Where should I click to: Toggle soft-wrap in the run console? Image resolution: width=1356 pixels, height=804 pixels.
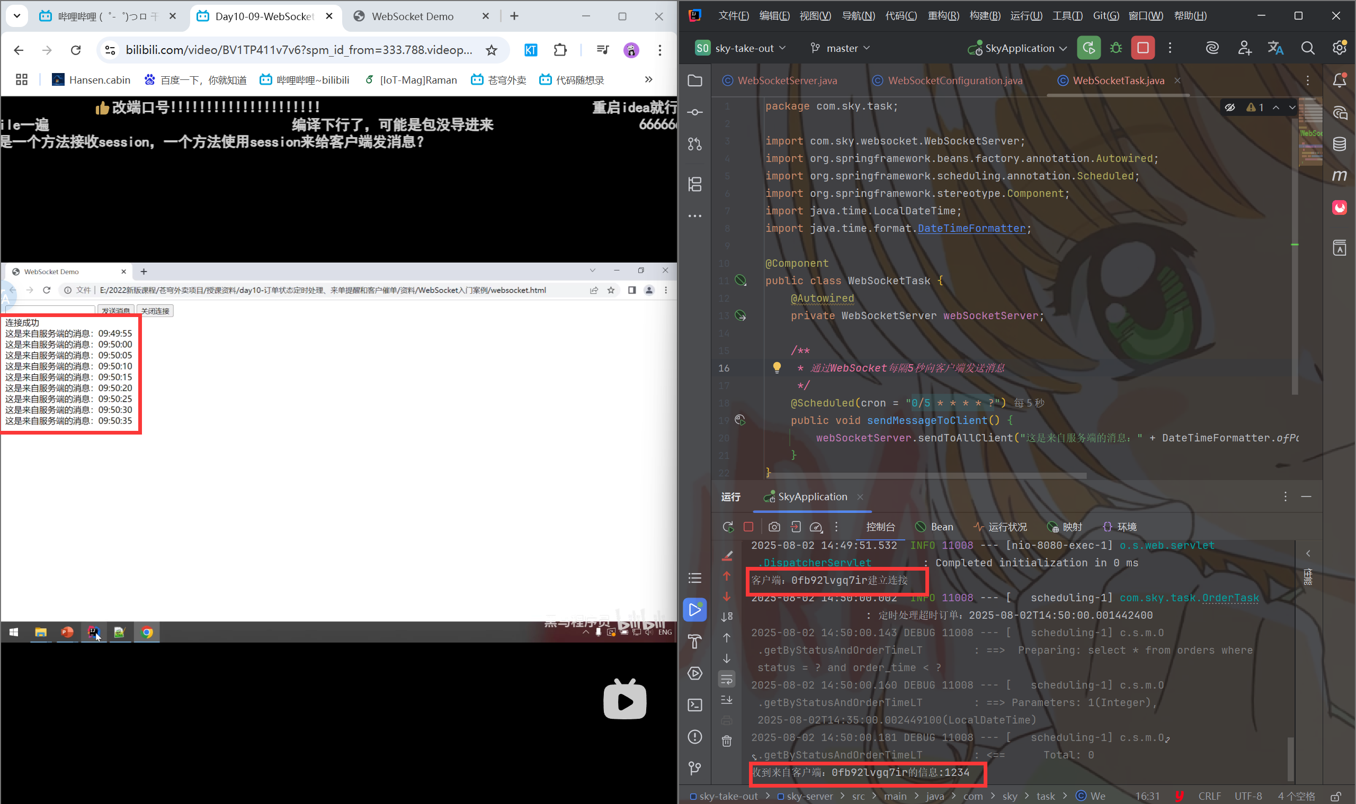(727, 679)
